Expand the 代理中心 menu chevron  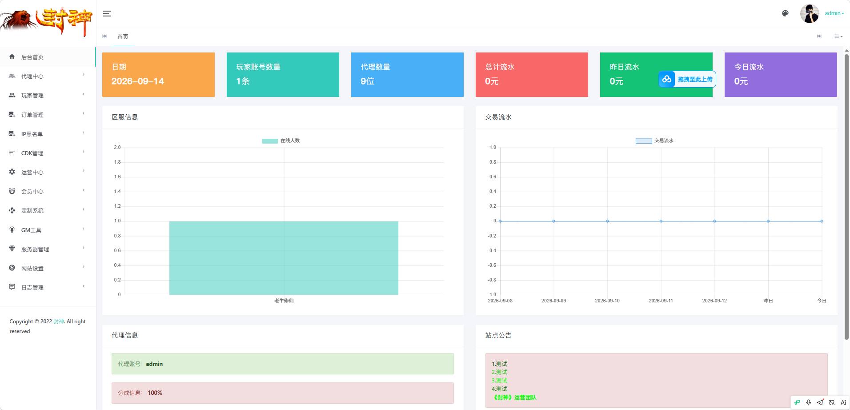pyautogui.click(x=84, y=75)
